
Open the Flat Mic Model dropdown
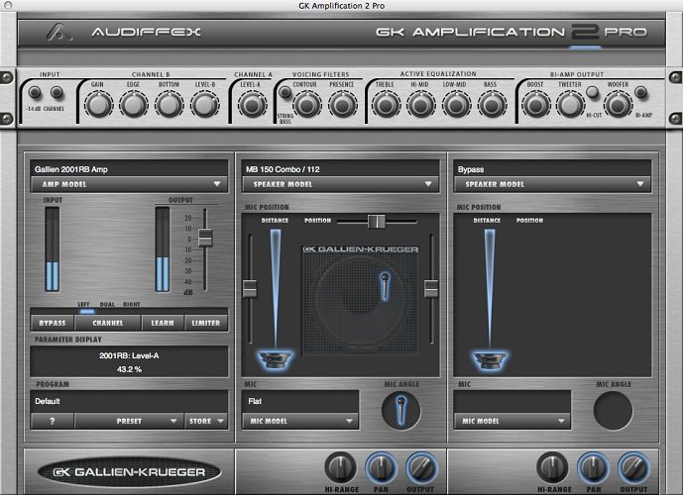(300, 421)
